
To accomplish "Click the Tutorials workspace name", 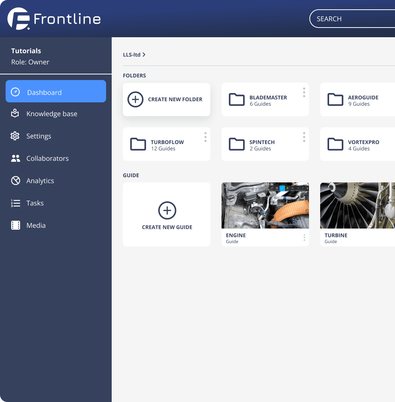I will pyautogui.click(x=26, y=51).
